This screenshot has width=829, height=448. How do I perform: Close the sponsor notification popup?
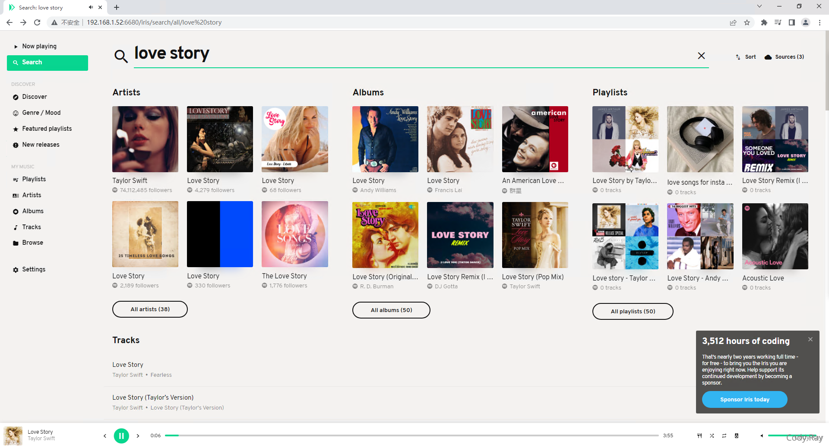(810, 339)
